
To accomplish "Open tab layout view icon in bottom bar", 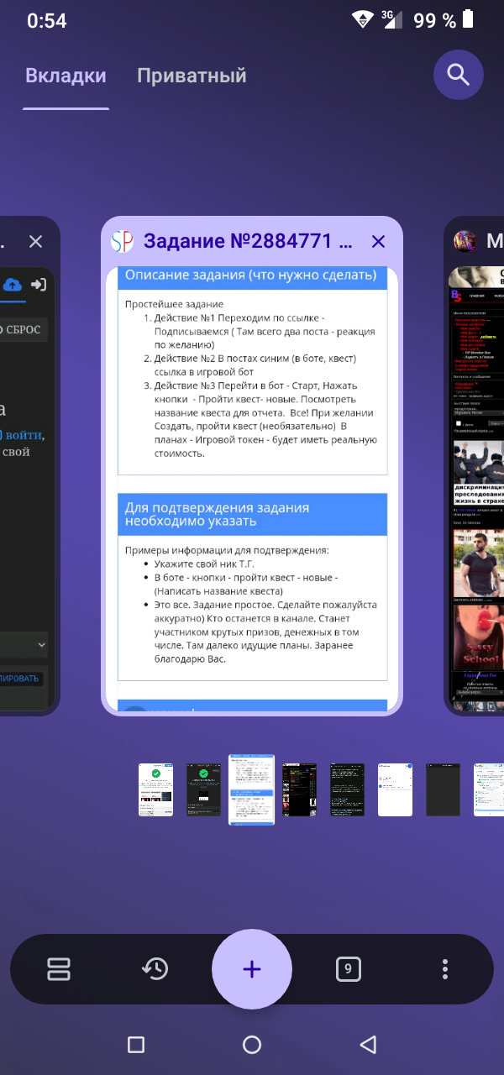I will [59, 969].
